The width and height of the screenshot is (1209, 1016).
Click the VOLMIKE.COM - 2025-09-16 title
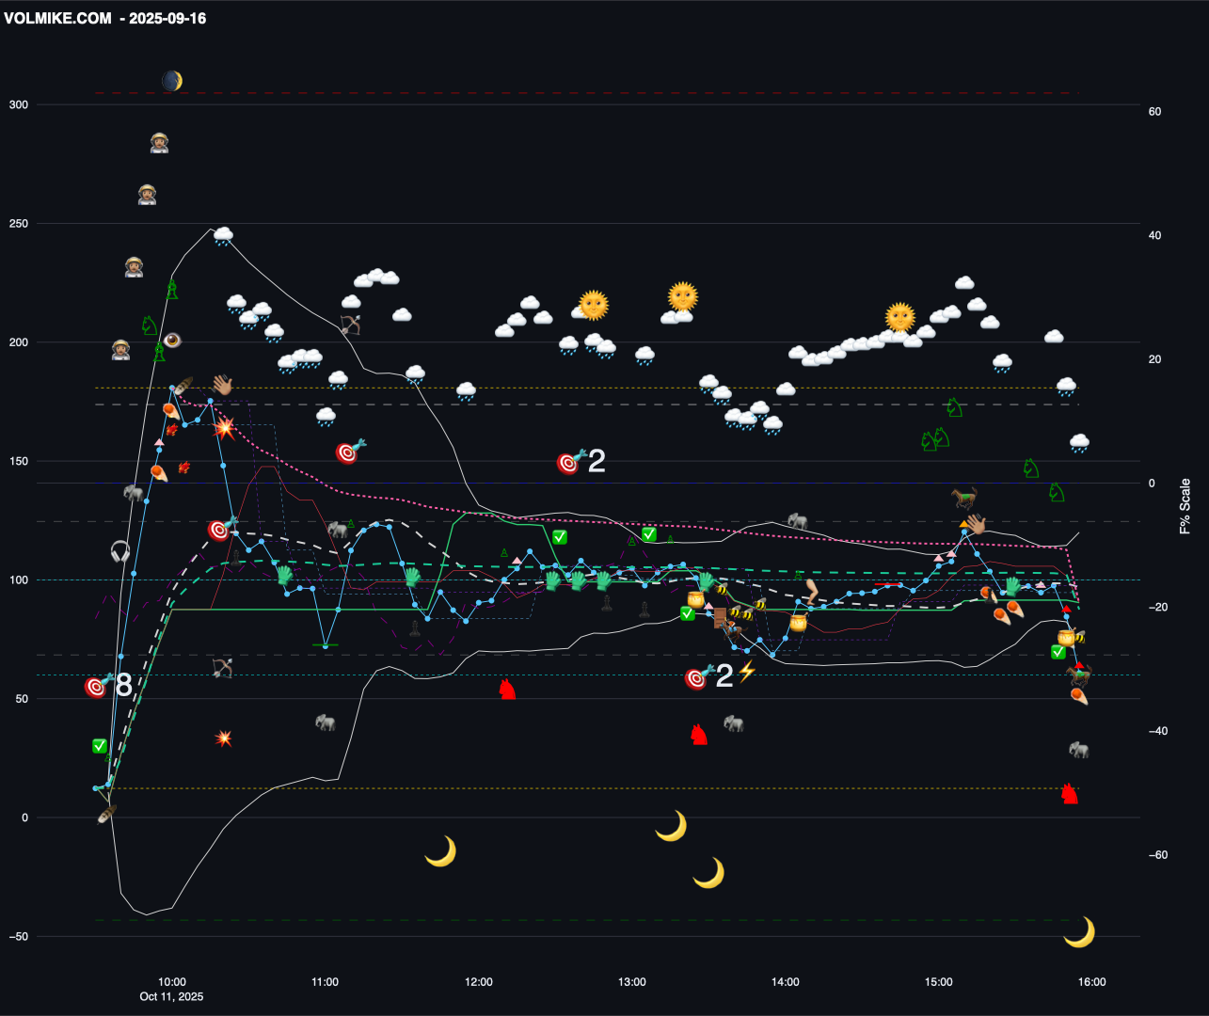(x=105, y=18)
